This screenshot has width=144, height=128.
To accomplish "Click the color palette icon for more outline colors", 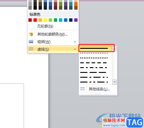I will click(31, 34).
